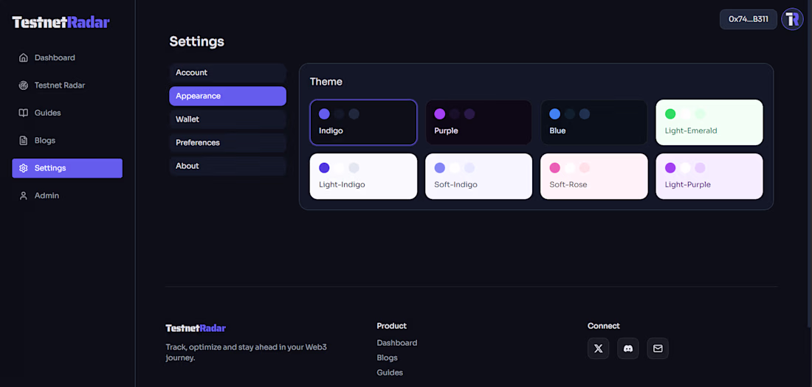Open the footer Dashboard link

(396, 343)
